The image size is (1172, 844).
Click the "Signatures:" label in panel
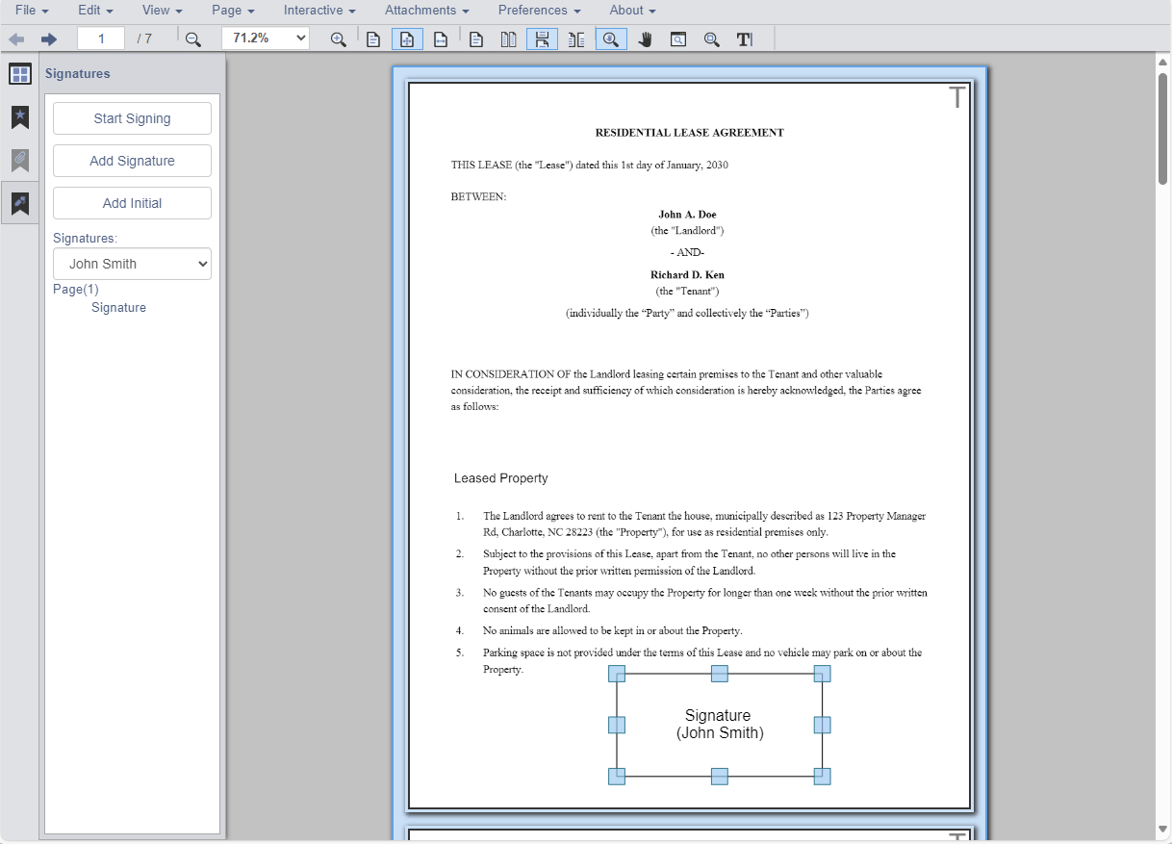[x=86, y=238]
